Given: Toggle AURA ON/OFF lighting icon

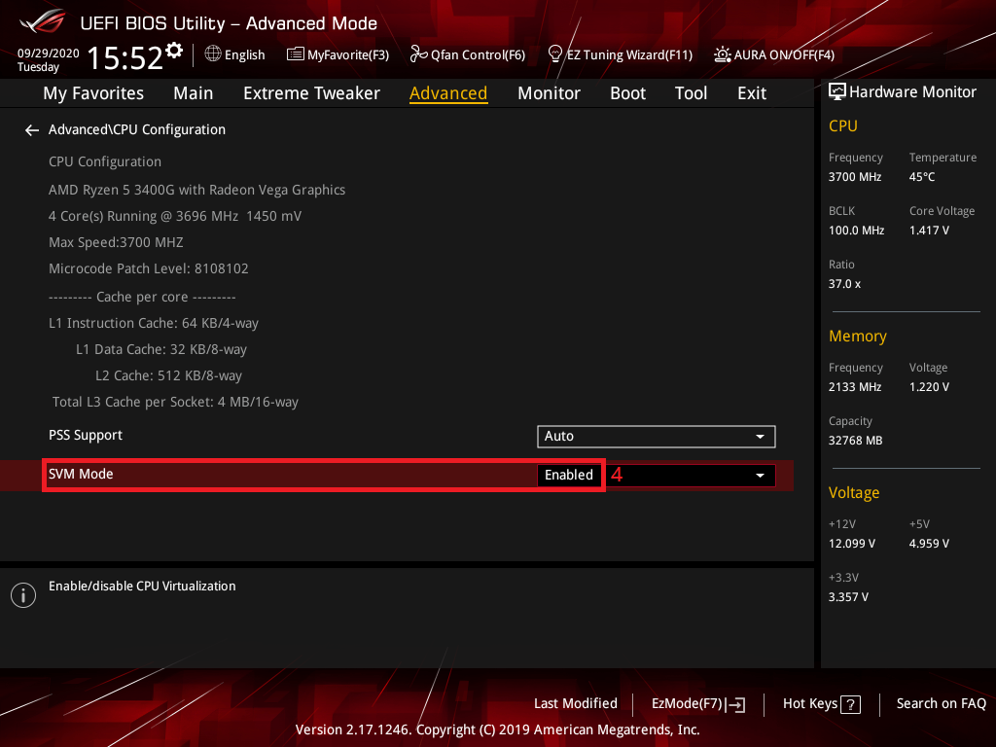Looking at the screenshot, I should coord(723,54).
